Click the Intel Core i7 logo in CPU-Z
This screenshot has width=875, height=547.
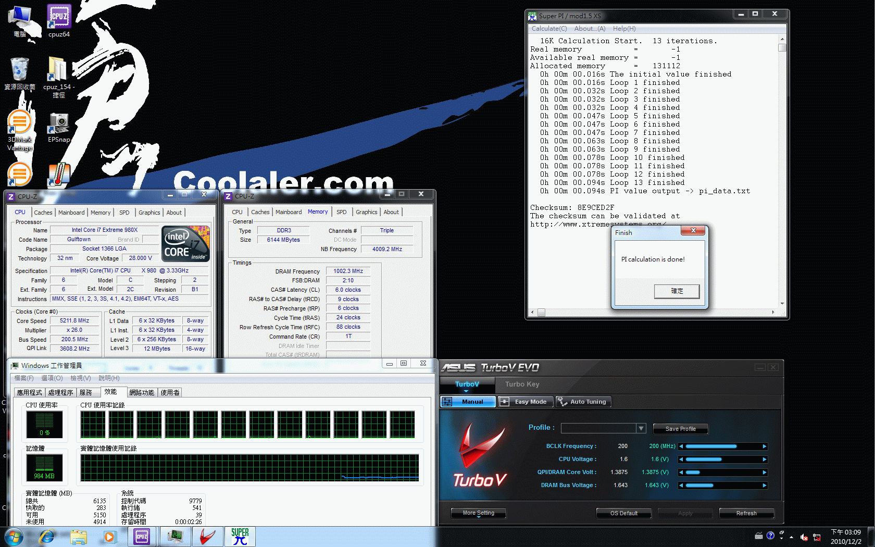click(186, 243)
